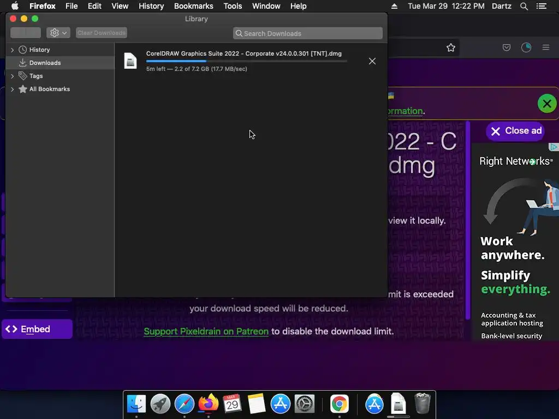Click the eject icon in menu bar
Viewport: 559px width, 419px height.
pos(394,6)
